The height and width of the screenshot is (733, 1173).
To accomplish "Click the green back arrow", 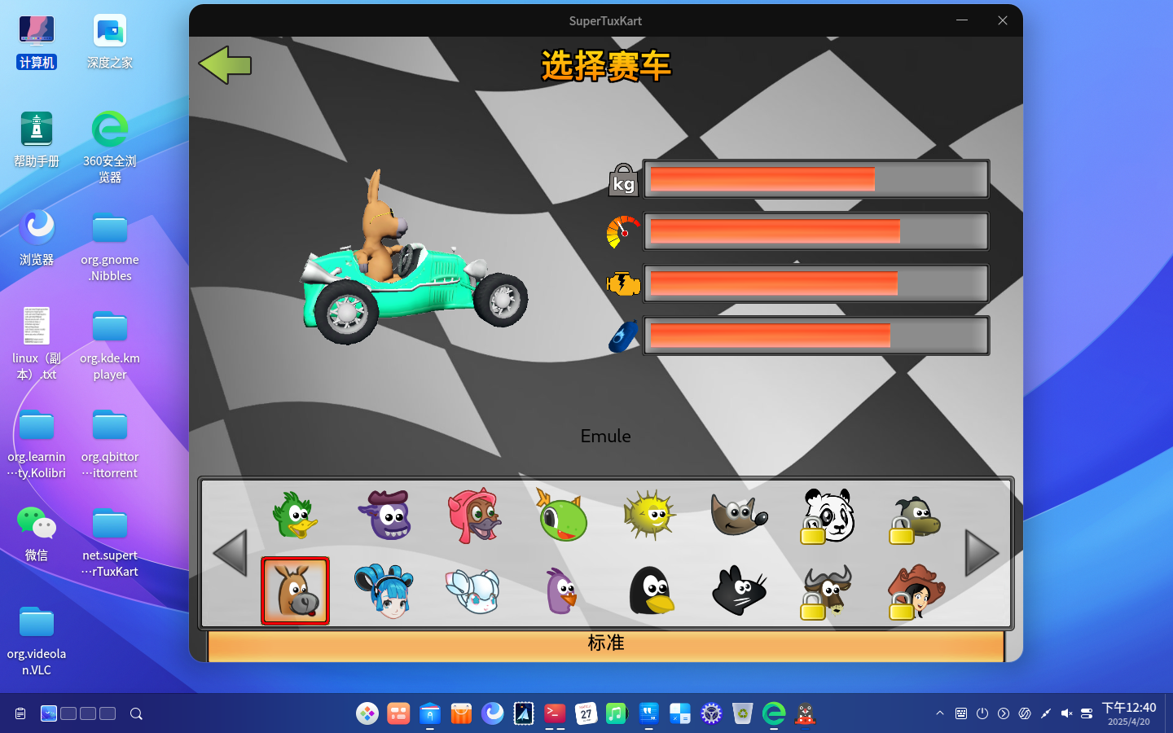I will tap(225, 64).
